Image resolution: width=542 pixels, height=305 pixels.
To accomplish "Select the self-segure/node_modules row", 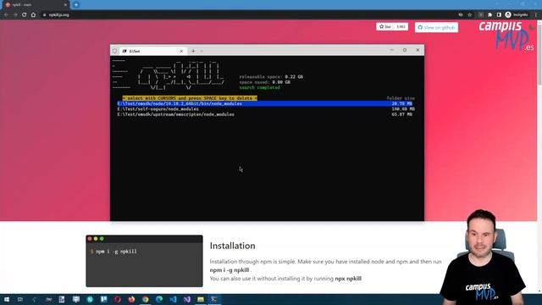I will coord(265,109).
